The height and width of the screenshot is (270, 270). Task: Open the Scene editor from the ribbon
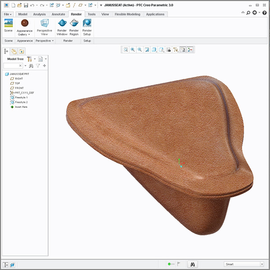(x=8, y=26)
